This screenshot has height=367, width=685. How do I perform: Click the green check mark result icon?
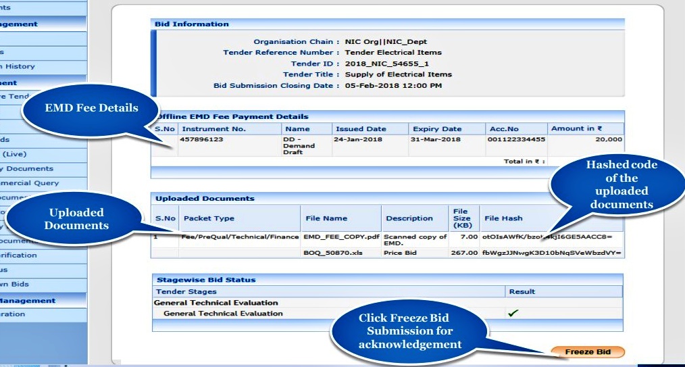pyautogui.click(x=513, y=313)
